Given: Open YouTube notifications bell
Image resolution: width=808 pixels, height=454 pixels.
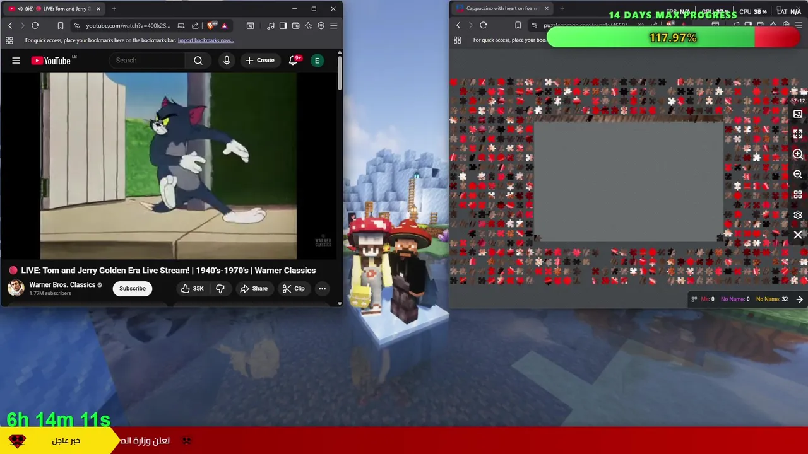Looking at the screenshot, I should [x=293, y=61].
